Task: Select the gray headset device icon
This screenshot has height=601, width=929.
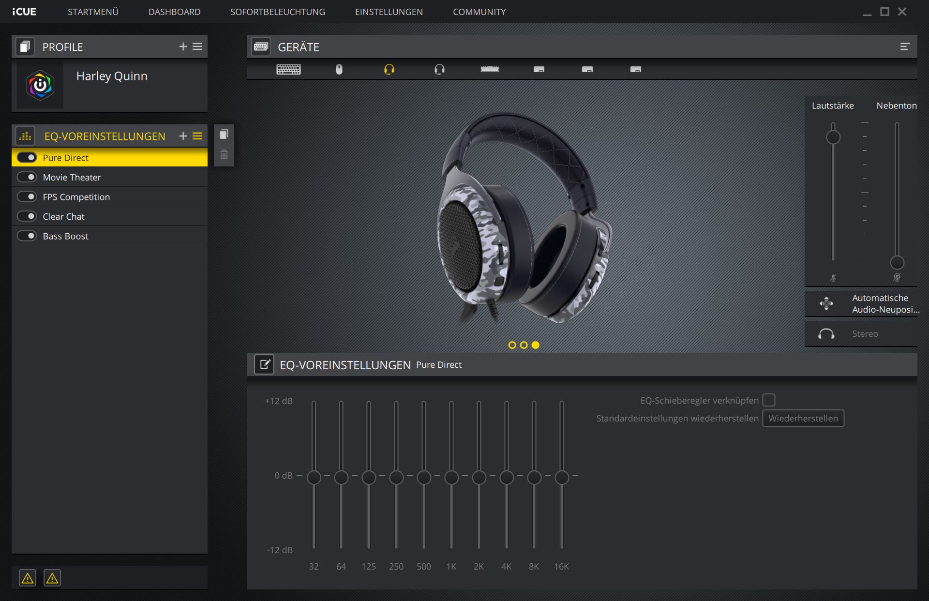Action: pos(439,70)
